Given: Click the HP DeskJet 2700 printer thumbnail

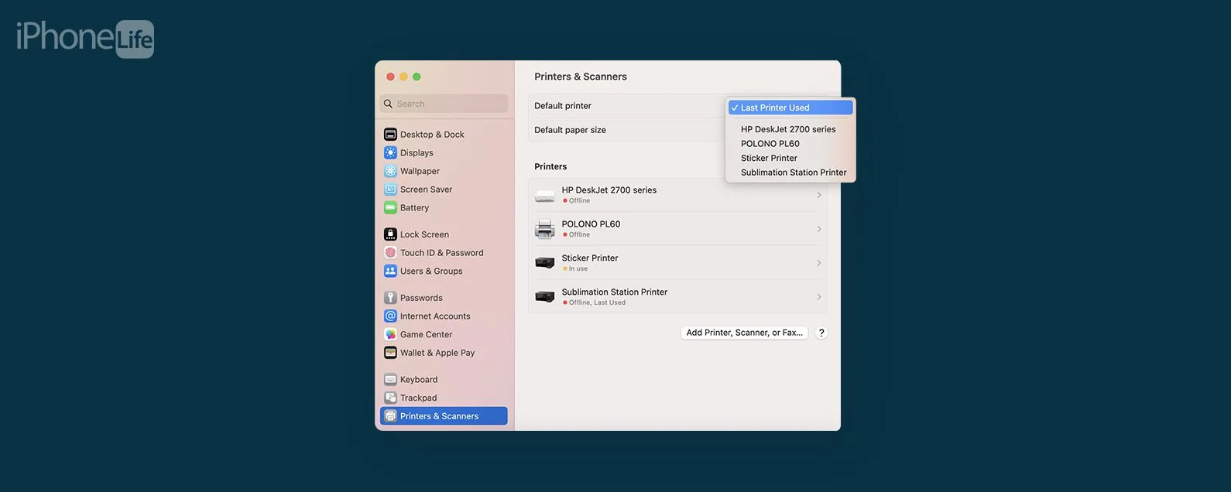Looking at the screenshot, I should coord(545,196).
